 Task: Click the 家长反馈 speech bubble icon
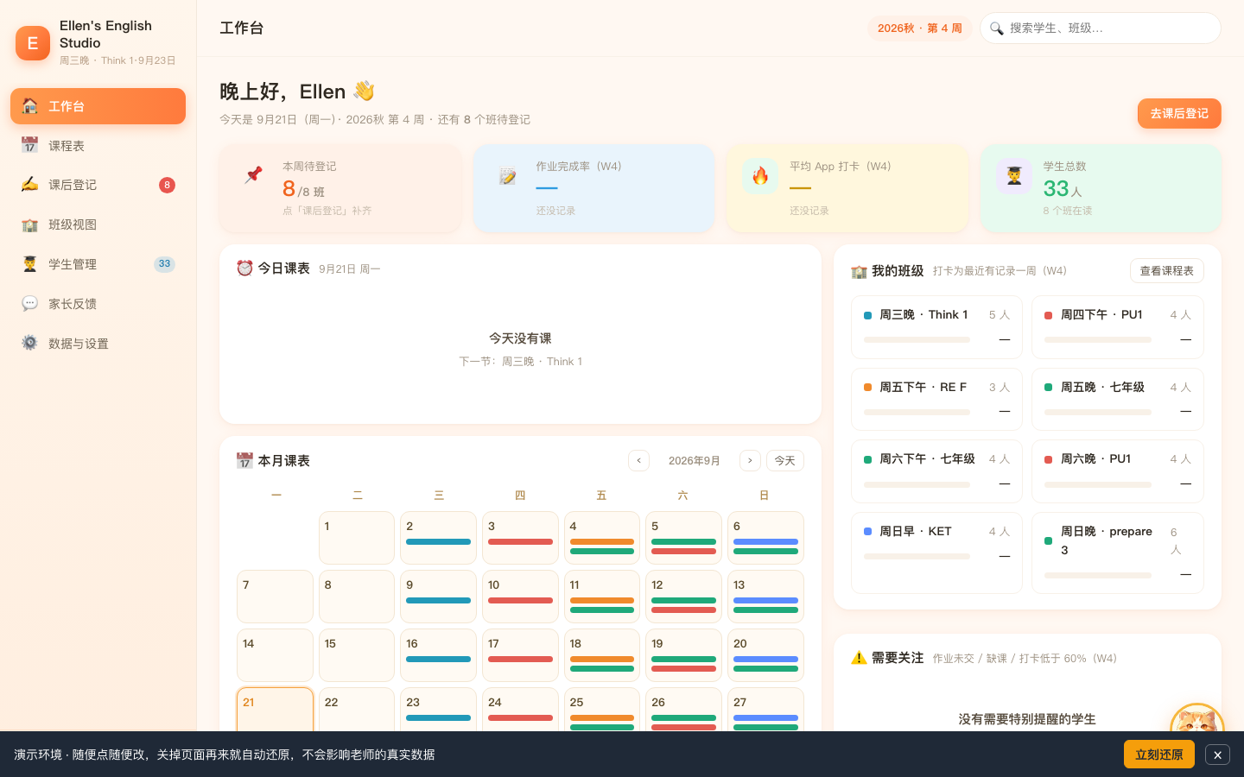click(29, 304)
